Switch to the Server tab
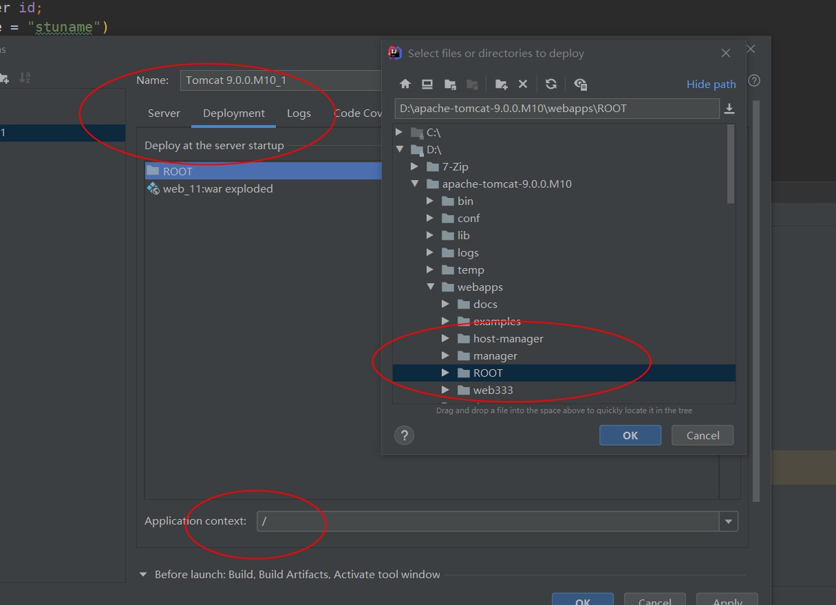 (164, 113)
